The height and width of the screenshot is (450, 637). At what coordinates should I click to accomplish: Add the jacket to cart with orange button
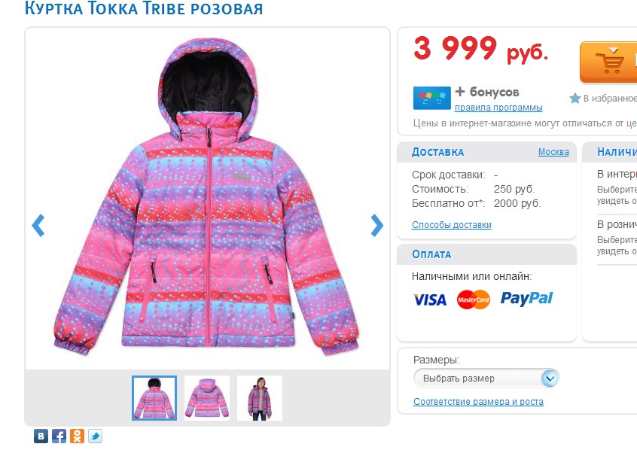point(608,62)
